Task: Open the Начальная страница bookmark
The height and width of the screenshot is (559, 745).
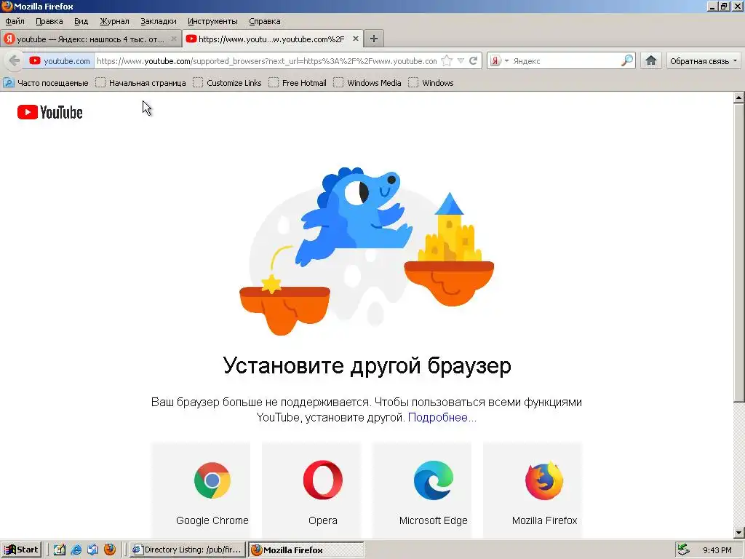Action: [x=140, y=83]
